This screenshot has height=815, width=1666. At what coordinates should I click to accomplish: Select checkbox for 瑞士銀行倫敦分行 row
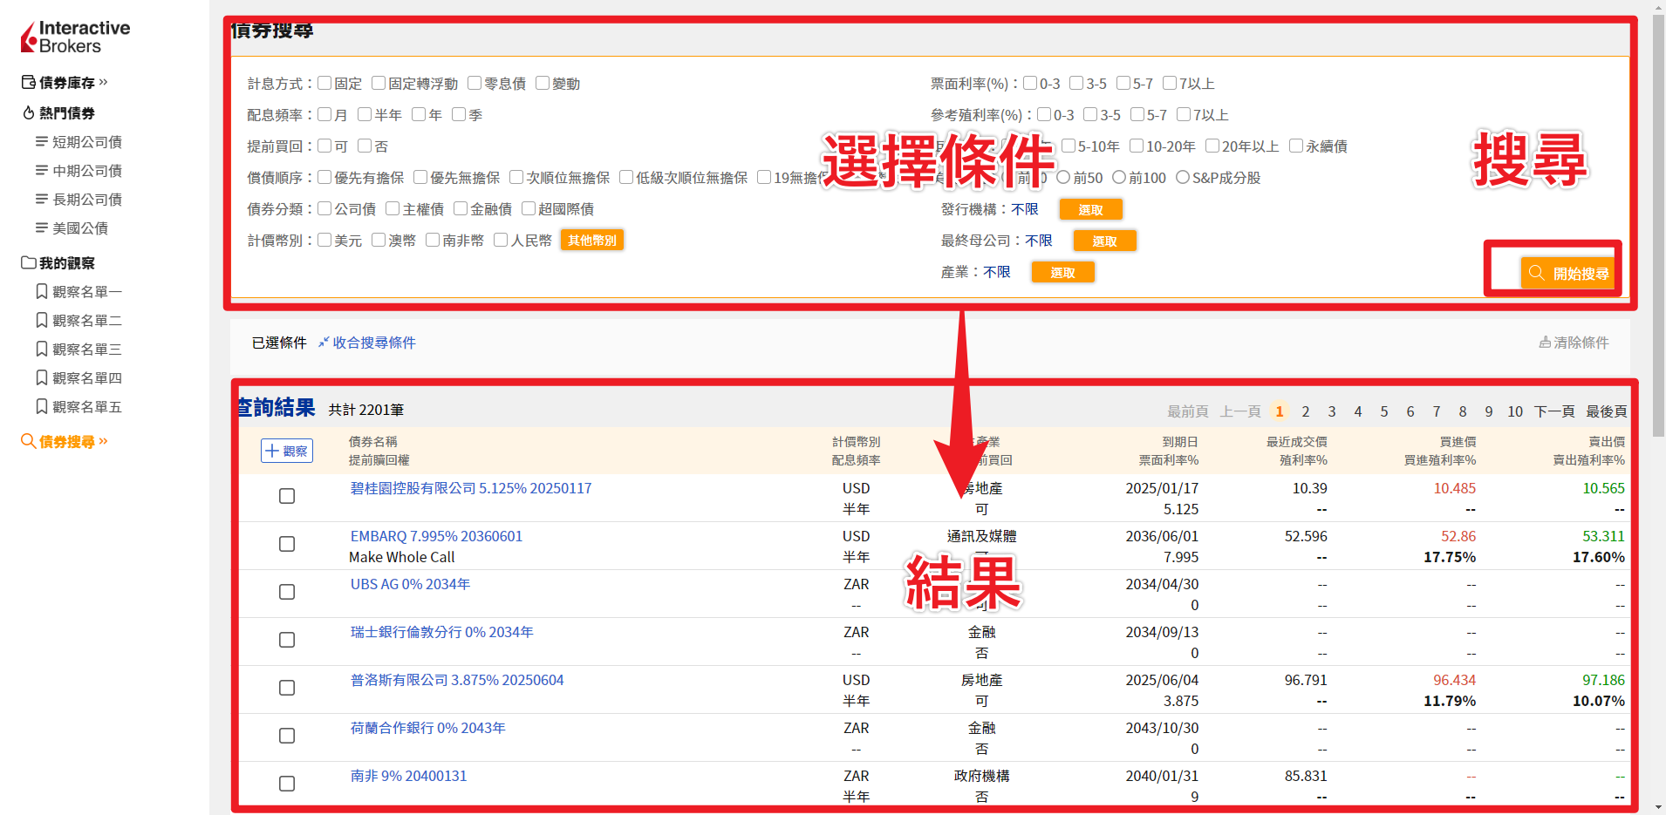287,640
